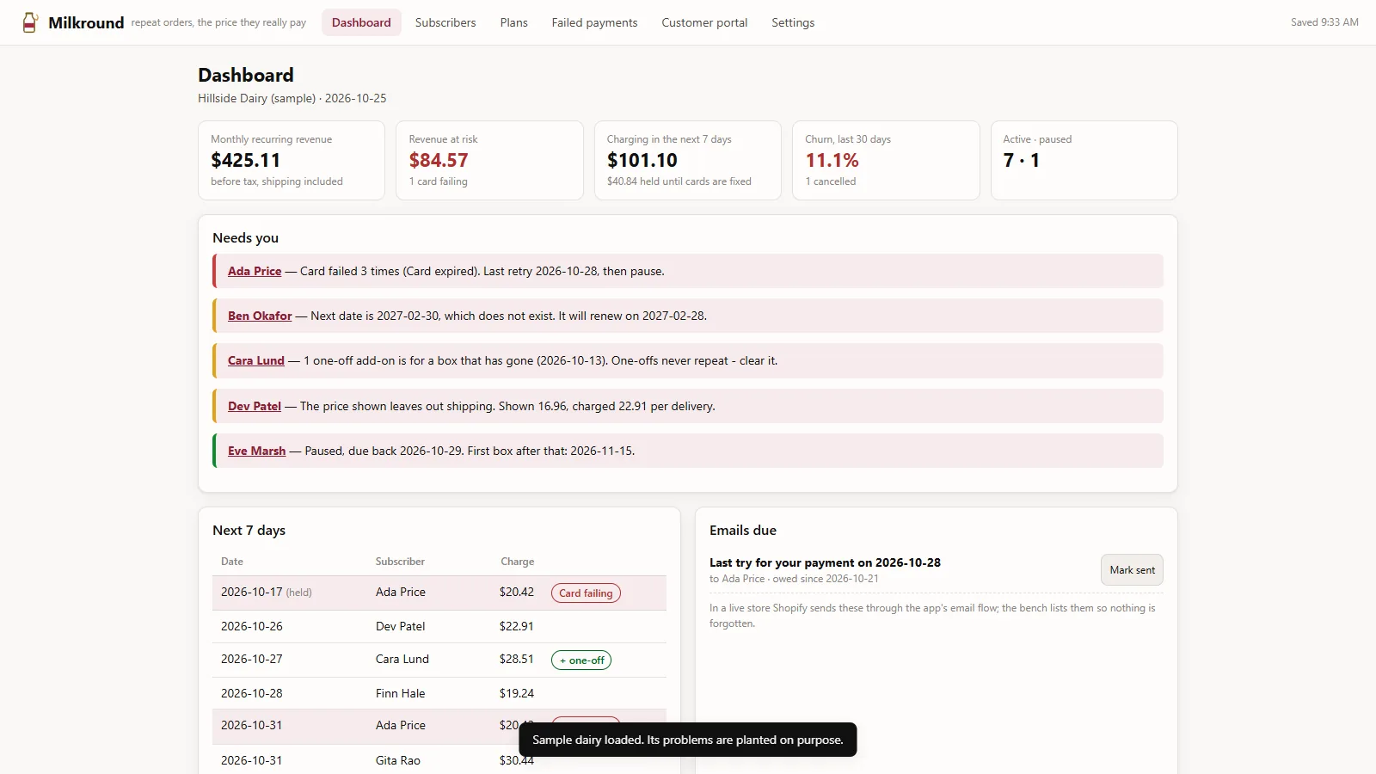Select the 2026-10-26 date cell

(252, 626)
